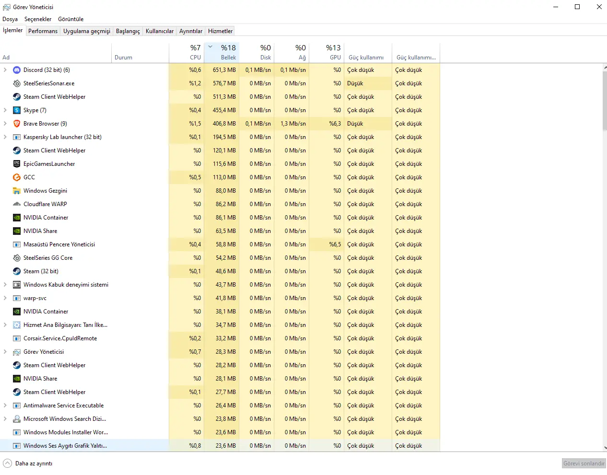Switch to the Performans tab
607x475 pixels.
tap(43, 31)
